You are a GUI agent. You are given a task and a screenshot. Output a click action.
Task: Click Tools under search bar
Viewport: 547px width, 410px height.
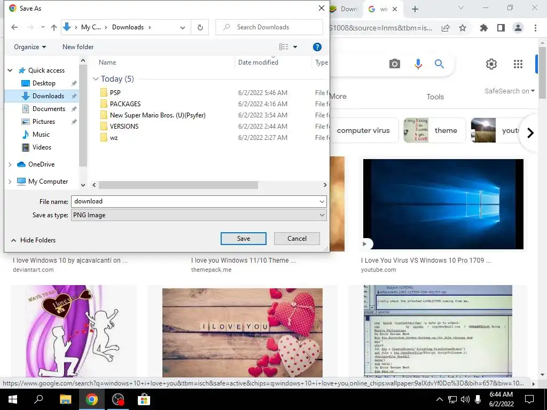click(435, 97)
